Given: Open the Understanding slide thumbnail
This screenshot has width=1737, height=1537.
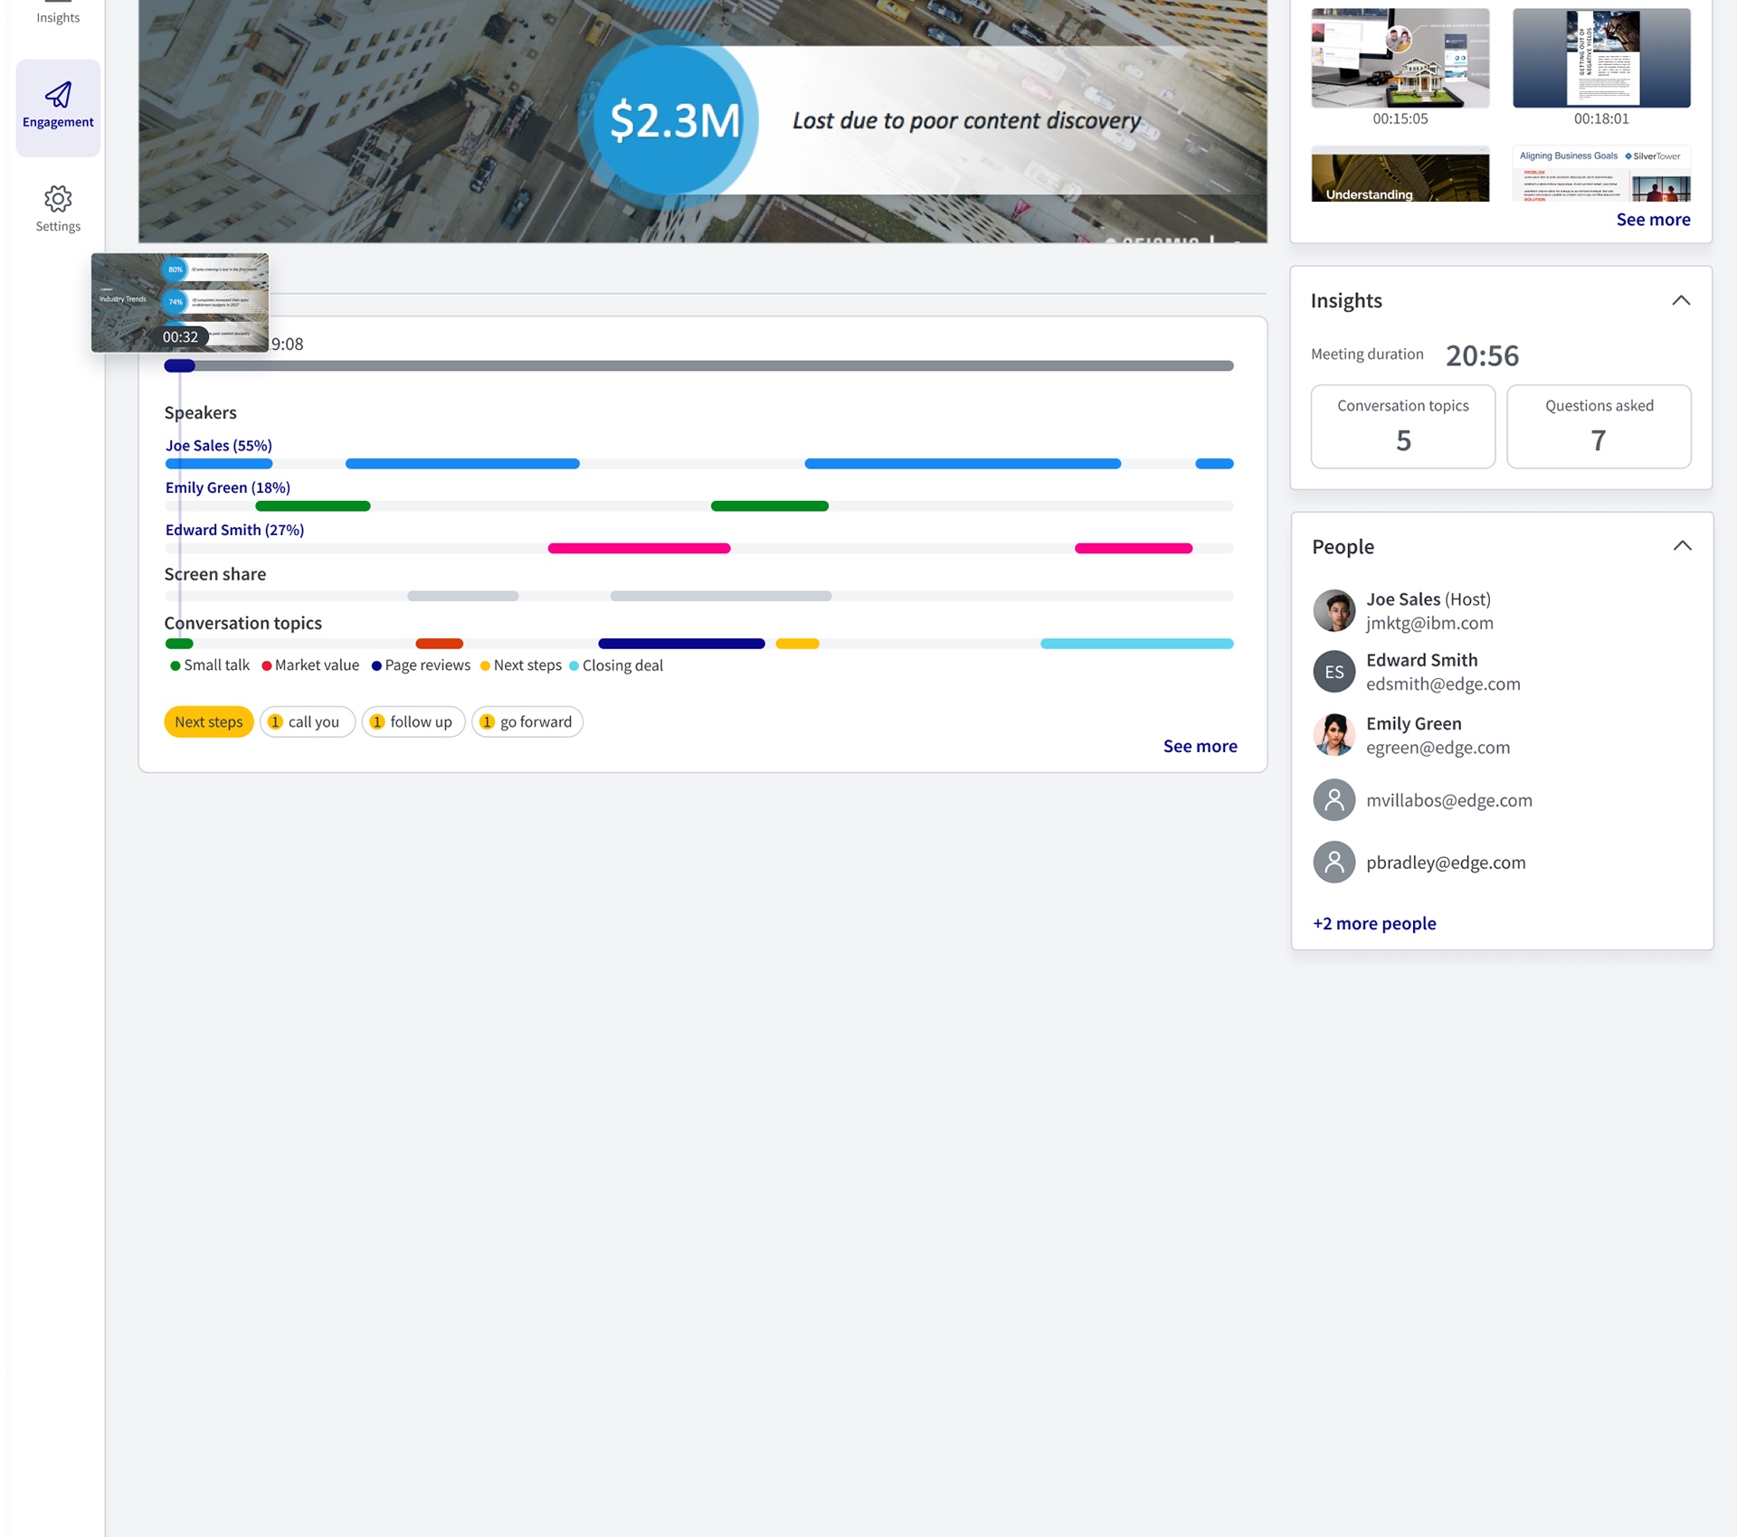Looking at the screenshot, I should pyautogui.click(x=1400, y=174).
